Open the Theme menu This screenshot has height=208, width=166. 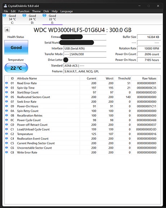[x=36, y=11]
